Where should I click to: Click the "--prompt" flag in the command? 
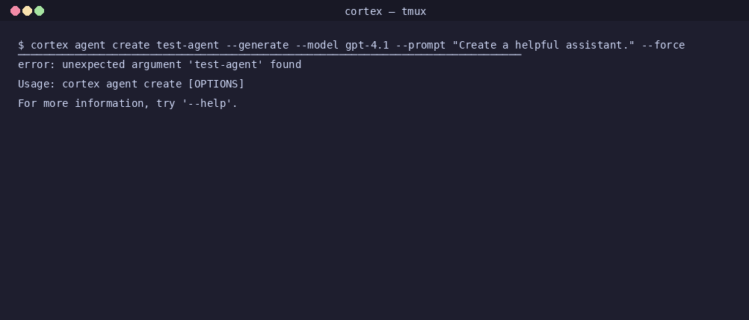click(x=421, y=45)
